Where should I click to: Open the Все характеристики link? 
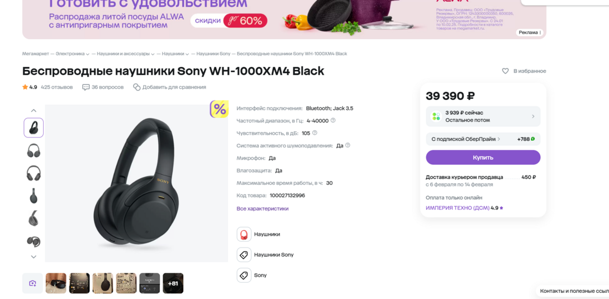click(262, 208)
